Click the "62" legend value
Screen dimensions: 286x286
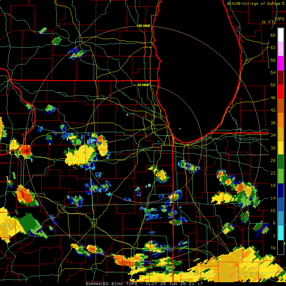pyautogui.click(x=273, y=47)
